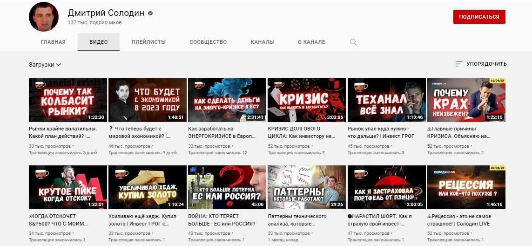Viewport: 532px width, 246px height.
Task: Click title 'ВОЙНА: КТО ТЕРЯЕТ БОЛЬШЕ - ЕС или РОССИЯ?'
Action: (x=222, y=220)
